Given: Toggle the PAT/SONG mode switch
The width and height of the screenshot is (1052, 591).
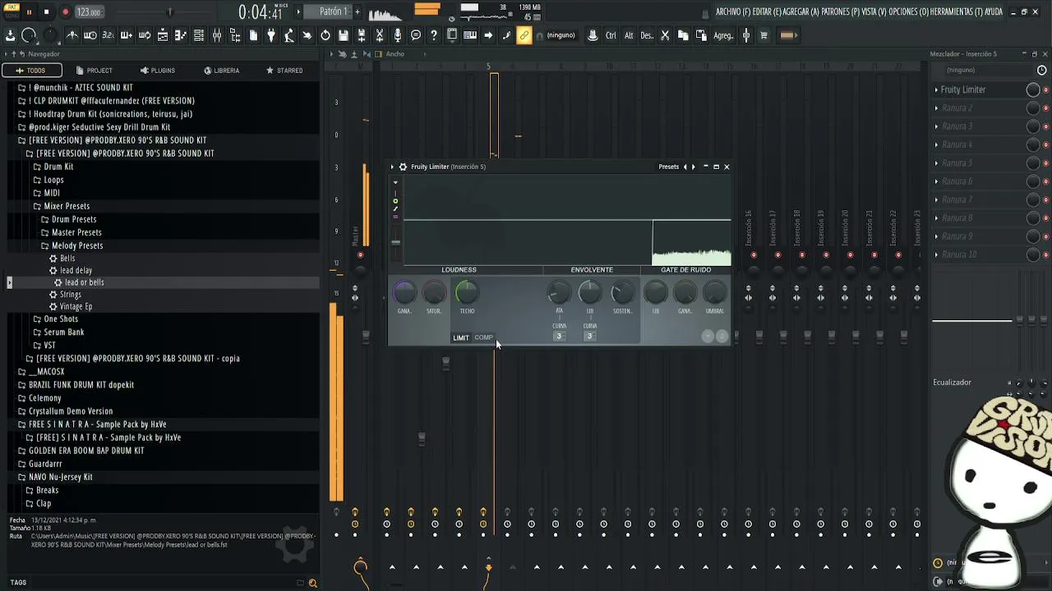Looking at the screenshot, I should [x=12, y=11].
